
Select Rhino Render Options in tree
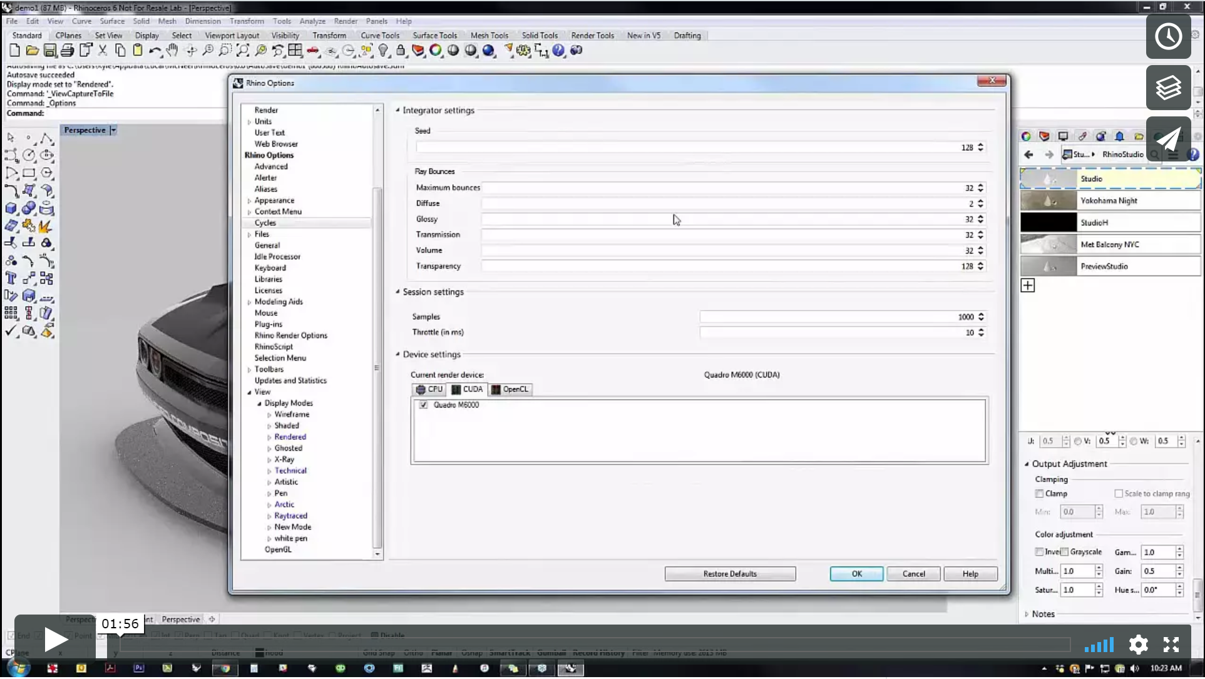[290, 335]
